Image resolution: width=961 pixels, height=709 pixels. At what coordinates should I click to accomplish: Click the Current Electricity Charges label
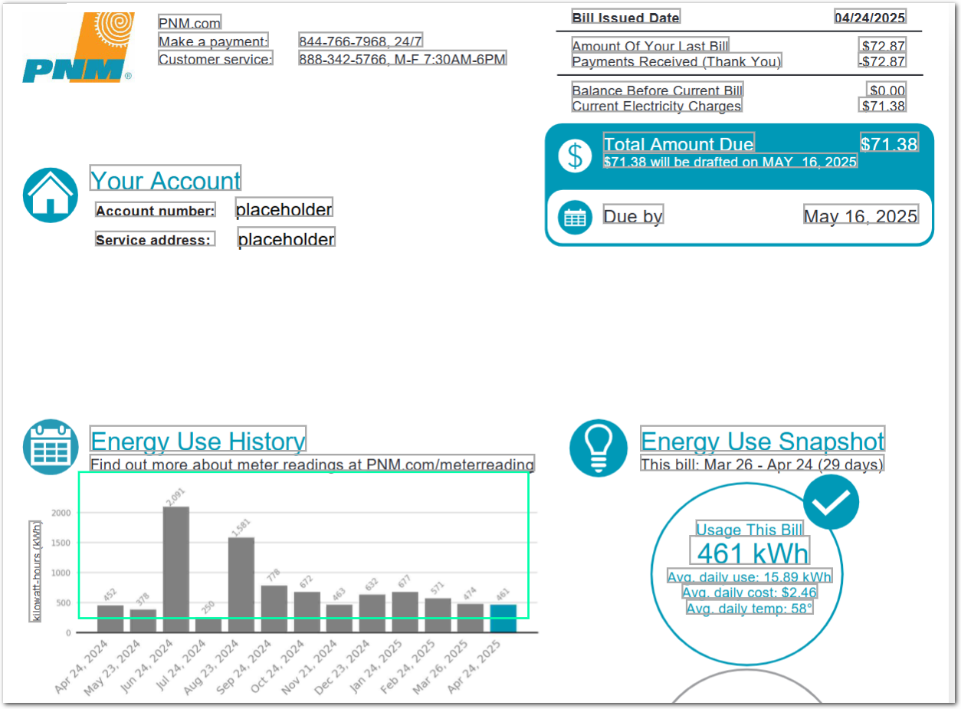(x=657, y=106)
